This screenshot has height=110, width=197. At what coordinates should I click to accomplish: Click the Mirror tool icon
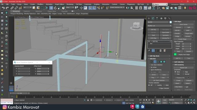coord(127,8)
